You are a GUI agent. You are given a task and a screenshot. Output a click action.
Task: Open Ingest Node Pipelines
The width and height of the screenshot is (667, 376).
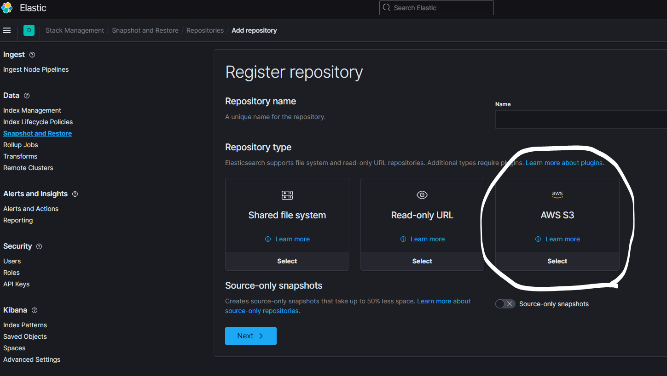point(36,69)
